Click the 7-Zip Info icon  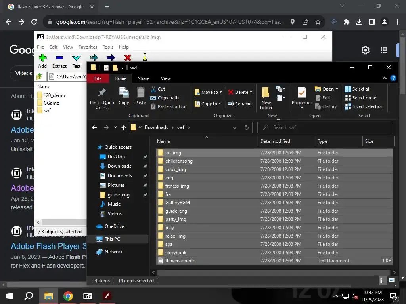click(x=145, y=57)
